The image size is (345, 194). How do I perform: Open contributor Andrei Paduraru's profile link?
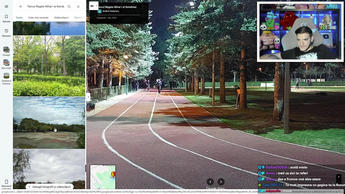111,11
